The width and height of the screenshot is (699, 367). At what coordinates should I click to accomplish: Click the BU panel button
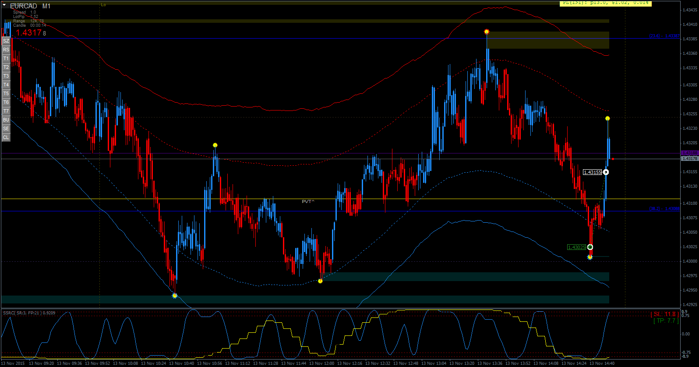point(6,120)
